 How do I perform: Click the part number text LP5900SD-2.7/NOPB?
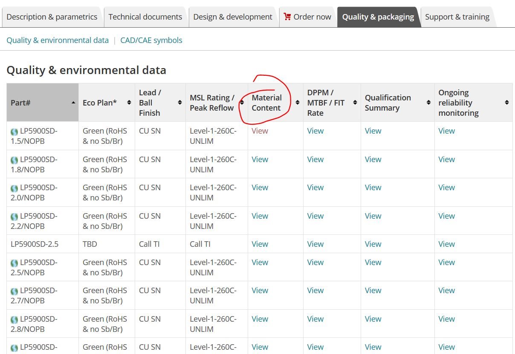pos(34,296)
